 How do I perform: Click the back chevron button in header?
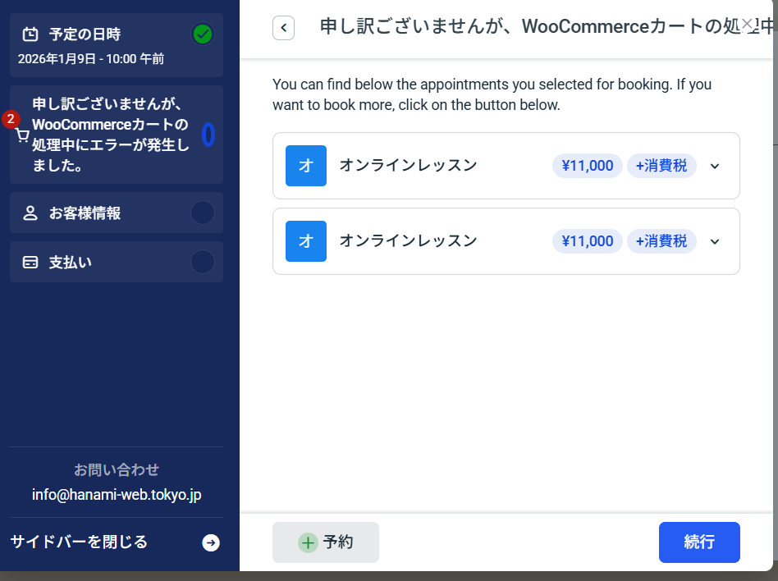point(283,28)
